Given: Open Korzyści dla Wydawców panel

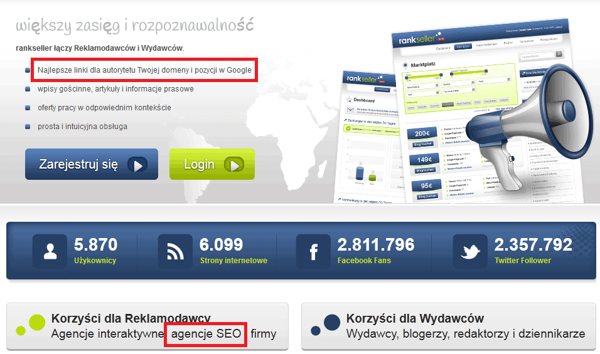Looking at the screenshot, I should pyautogui.click(x=449, y=326).
